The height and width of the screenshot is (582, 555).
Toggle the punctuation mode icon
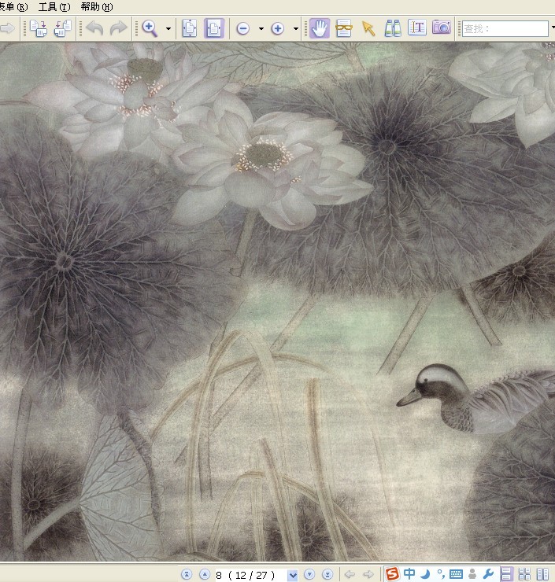pos(441,574)
